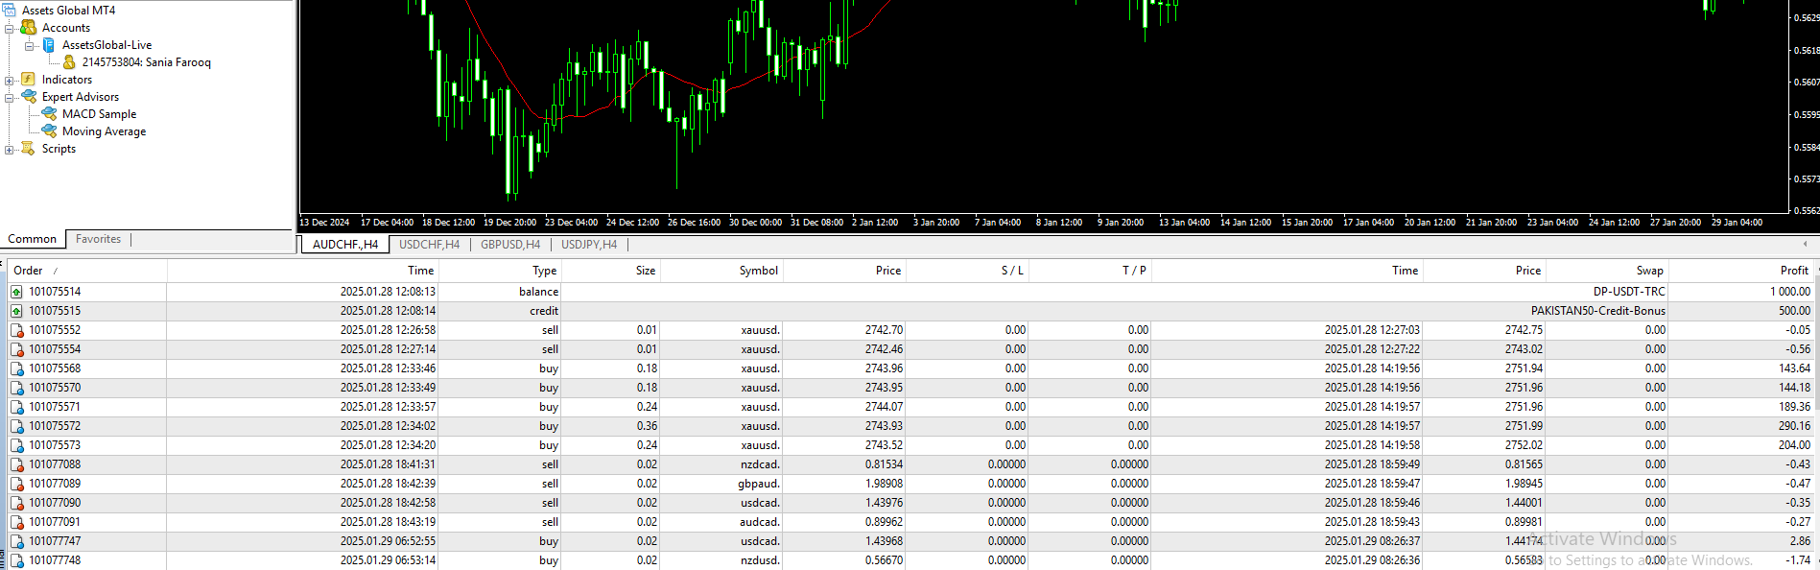Select the Moving Average expert advisor
This screenshot has height=570, width=1820.
[x=104, y=131]
